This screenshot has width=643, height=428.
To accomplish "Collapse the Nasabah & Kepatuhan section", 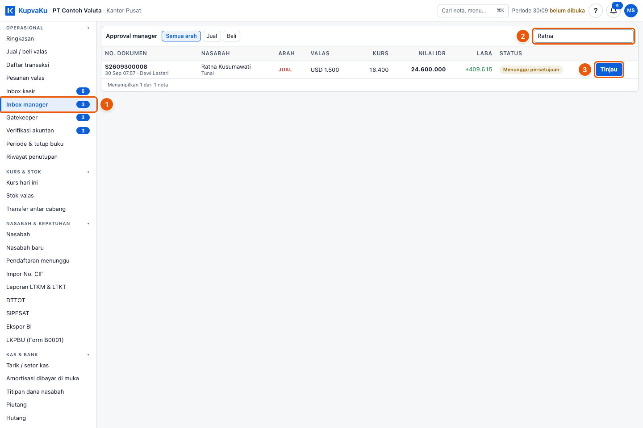I will [88, 224].
